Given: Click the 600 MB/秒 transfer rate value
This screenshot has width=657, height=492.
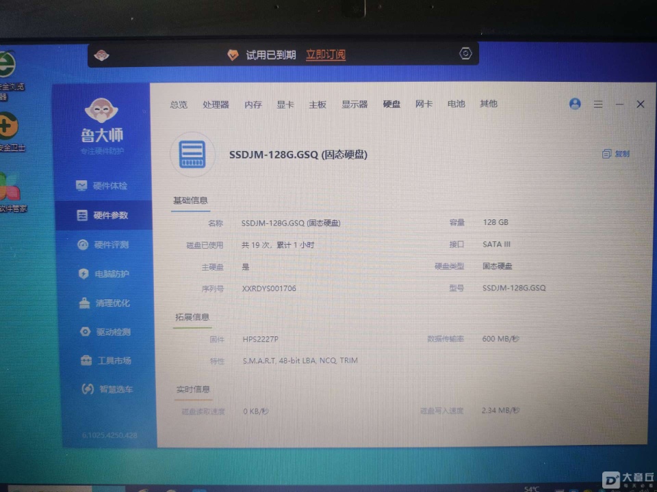Looking at the screenshot, I should (x=500, y=338).
